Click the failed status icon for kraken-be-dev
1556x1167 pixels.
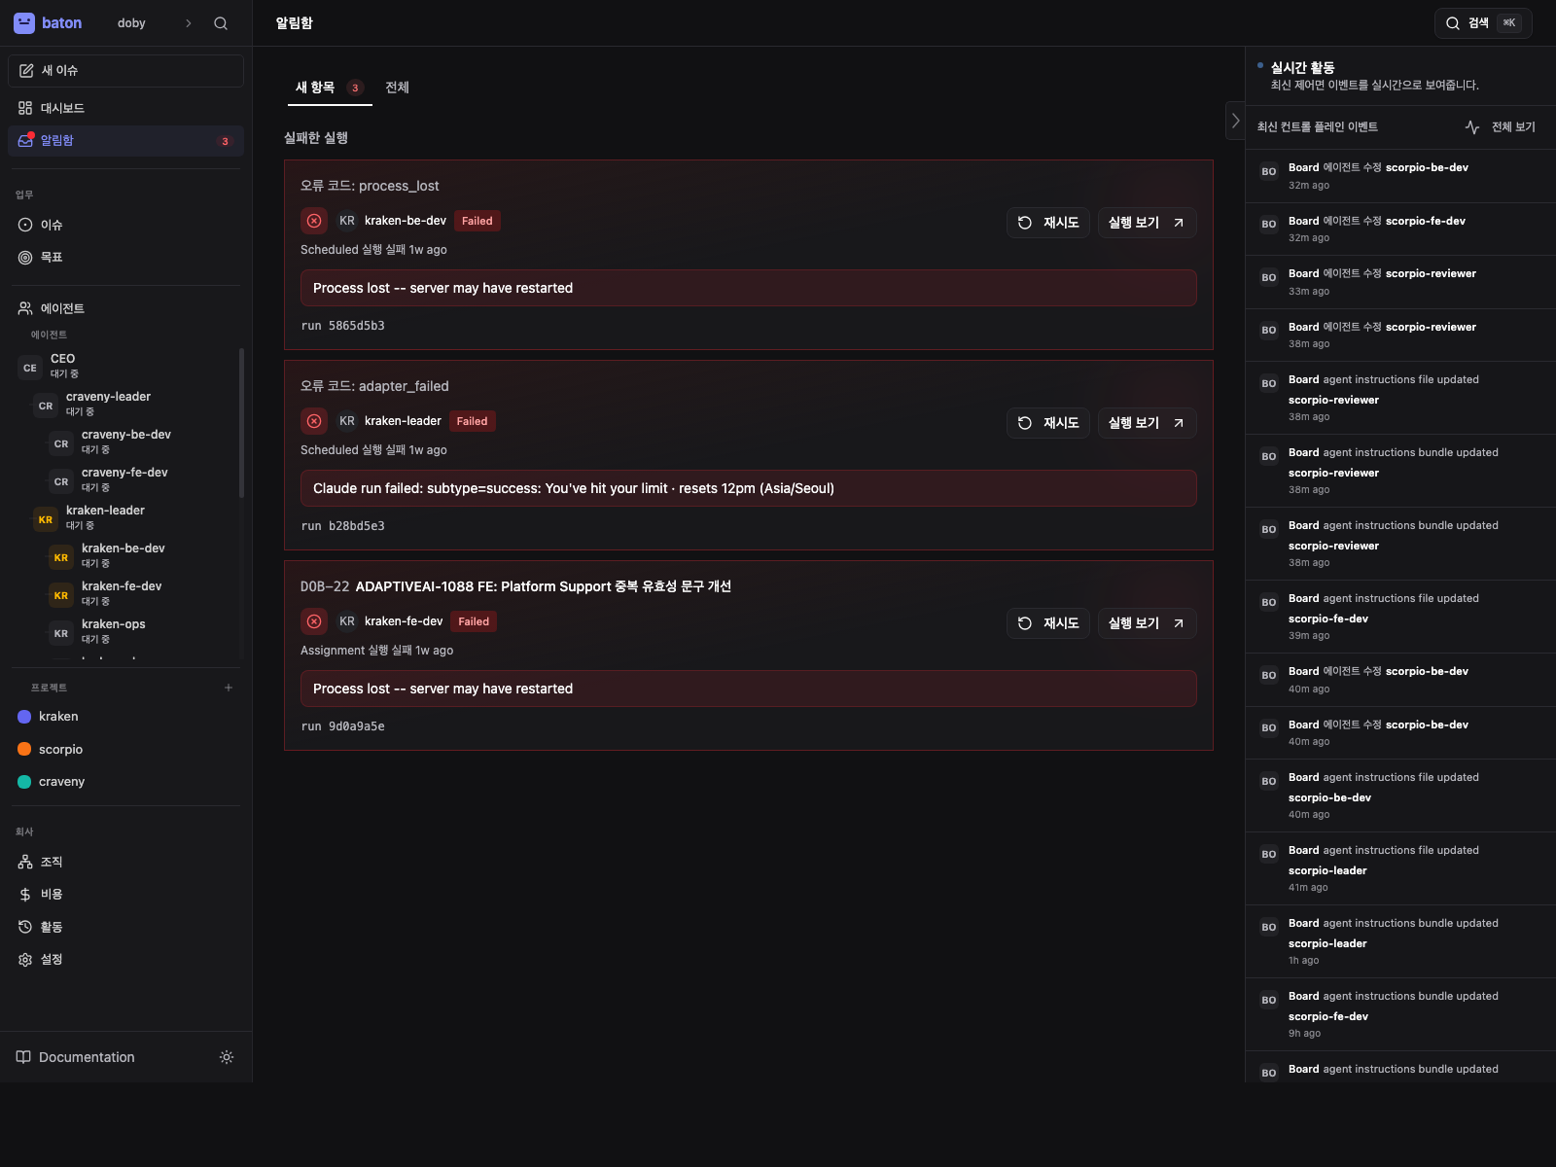coord(314,221)
